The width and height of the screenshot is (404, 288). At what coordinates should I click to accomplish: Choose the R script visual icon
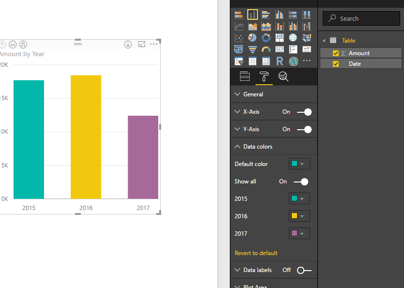[x=280, y=61]
